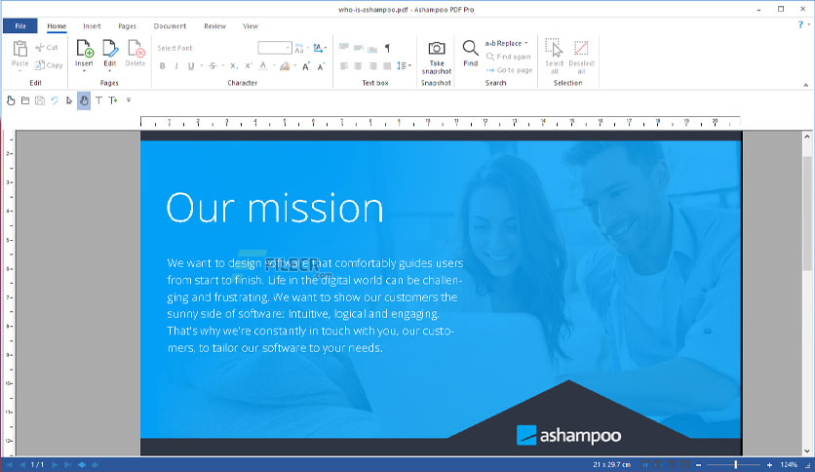The height and width of the screenshot is (472, 815).
Task: Select the add text T+ tool
Action: (x=113, y=100)
